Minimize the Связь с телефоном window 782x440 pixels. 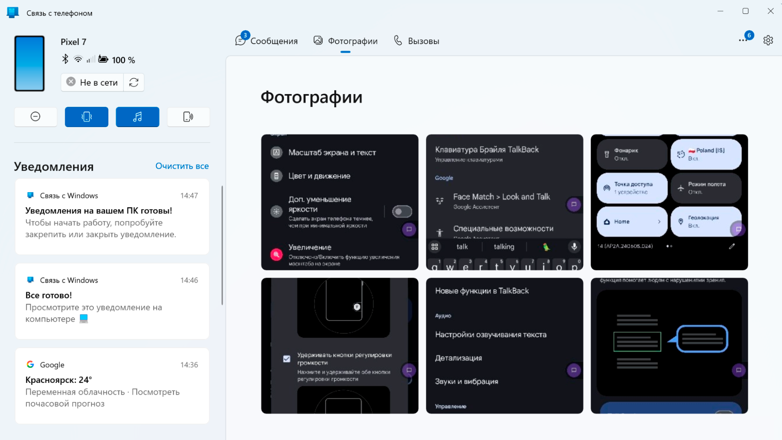coord(720,11)
